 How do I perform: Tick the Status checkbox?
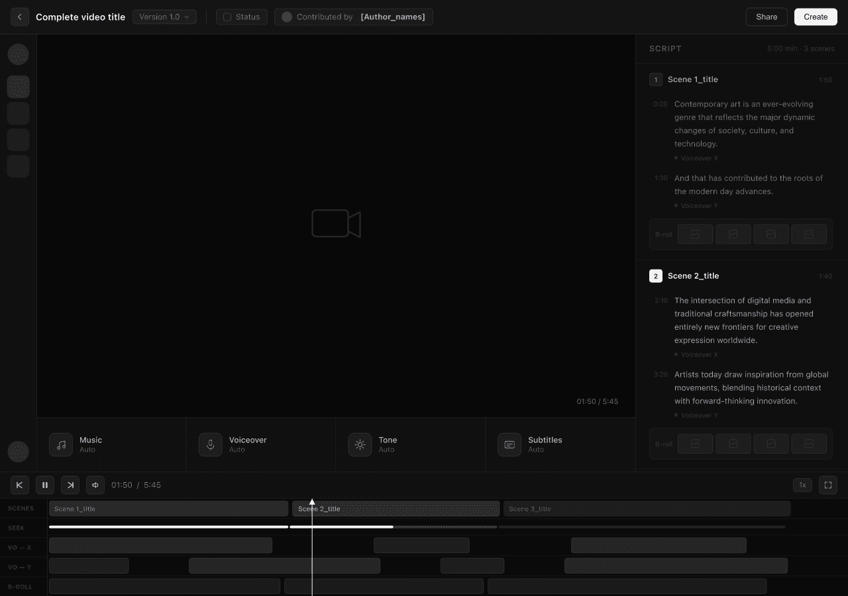point(227,17)
